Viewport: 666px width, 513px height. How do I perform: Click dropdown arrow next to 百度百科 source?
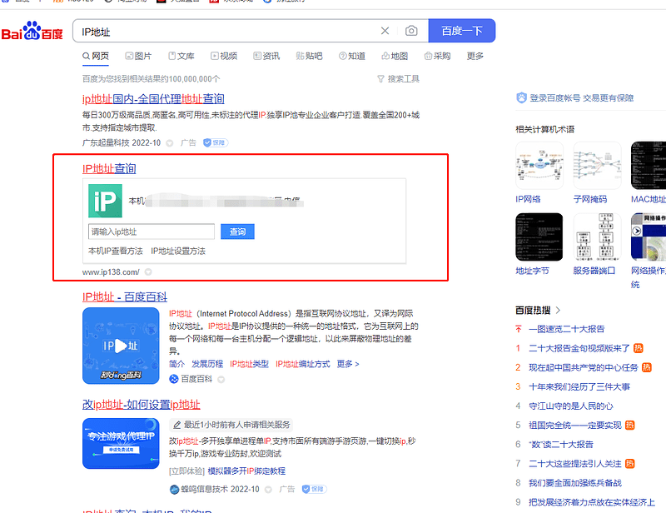tap(221, 380)
